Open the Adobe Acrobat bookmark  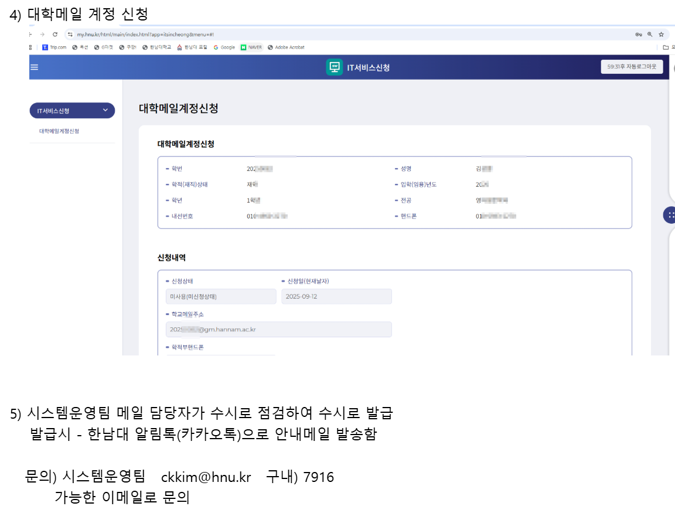tap(286, 47)
